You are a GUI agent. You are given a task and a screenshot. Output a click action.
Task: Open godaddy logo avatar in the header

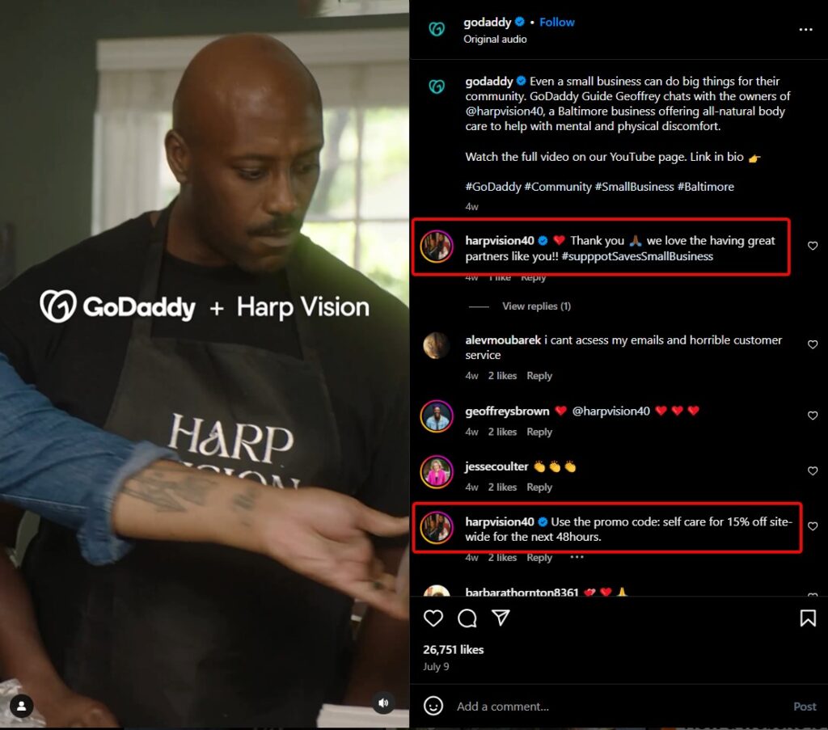coord(436,29)
